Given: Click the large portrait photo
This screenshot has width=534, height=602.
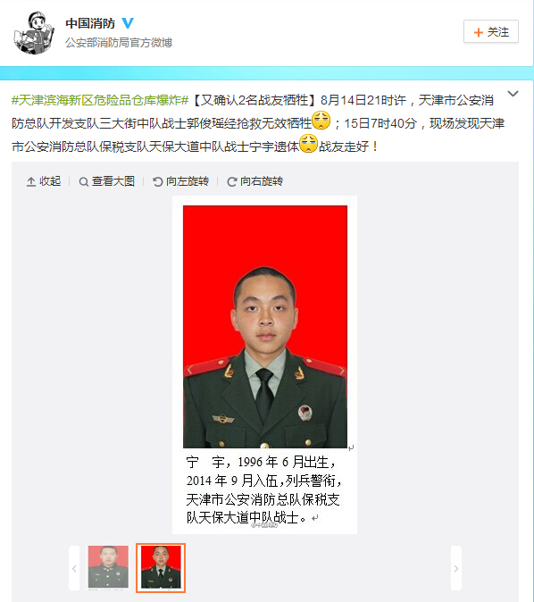Looking at the screenshot, I should [265, 327].
